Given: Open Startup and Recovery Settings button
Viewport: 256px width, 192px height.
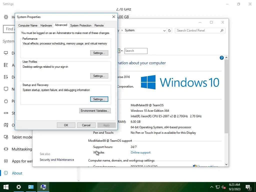Looking at the screenshot, I should 99,99.
